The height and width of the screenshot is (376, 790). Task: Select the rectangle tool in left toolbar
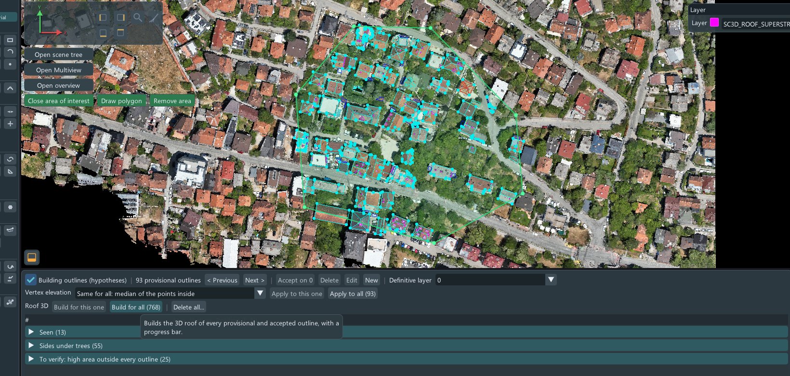(10, 40)
